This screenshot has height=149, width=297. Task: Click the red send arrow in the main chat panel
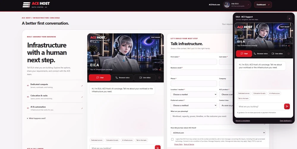pyautogui.click(x=158, y=148)
